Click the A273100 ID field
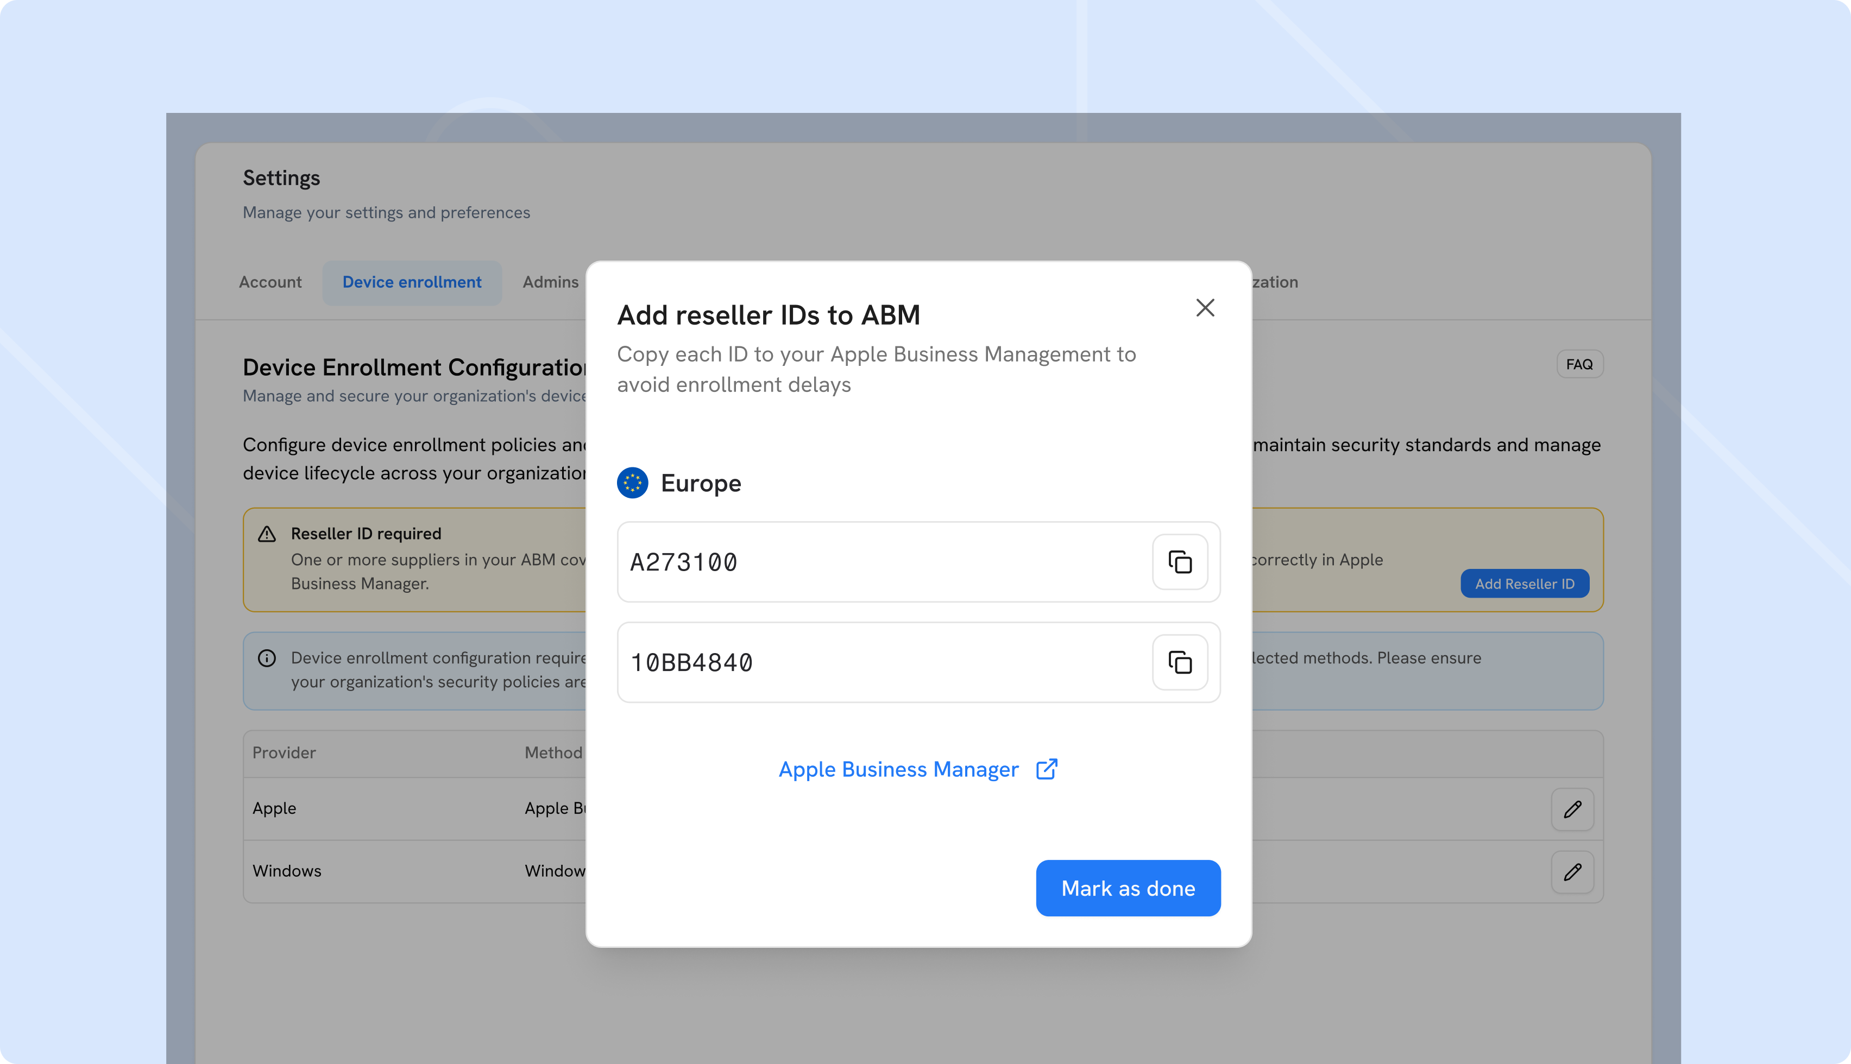 tap(918, 562)
